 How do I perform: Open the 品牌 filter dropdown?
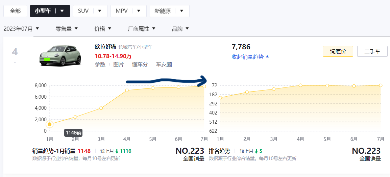(x=180, y=29)
